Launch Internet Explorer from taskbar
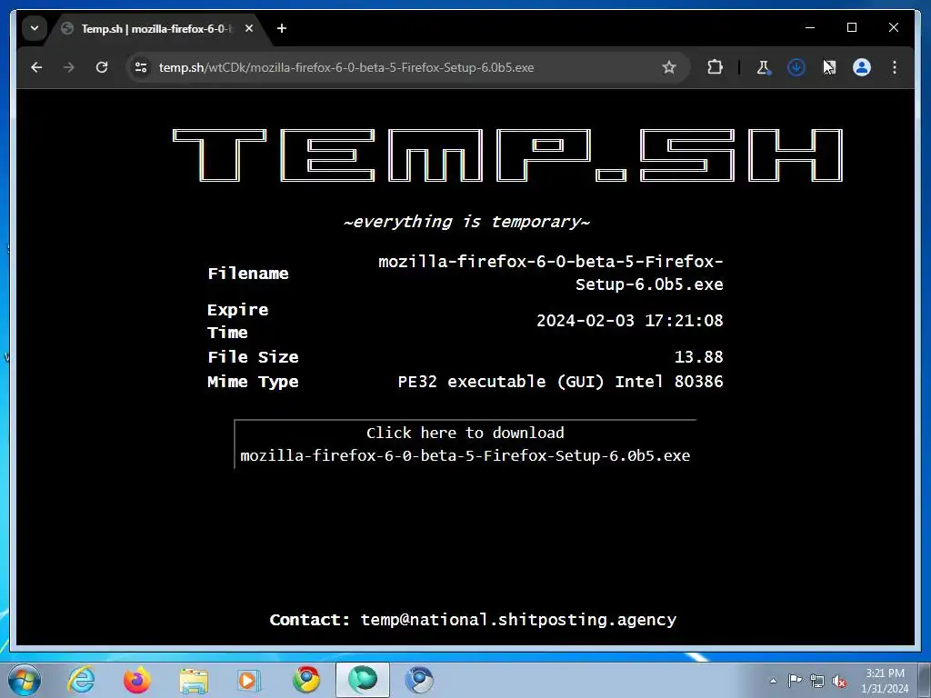 point(81,680)
